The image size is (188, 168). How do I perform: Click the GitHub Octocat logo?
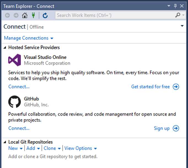coord(15,102)
